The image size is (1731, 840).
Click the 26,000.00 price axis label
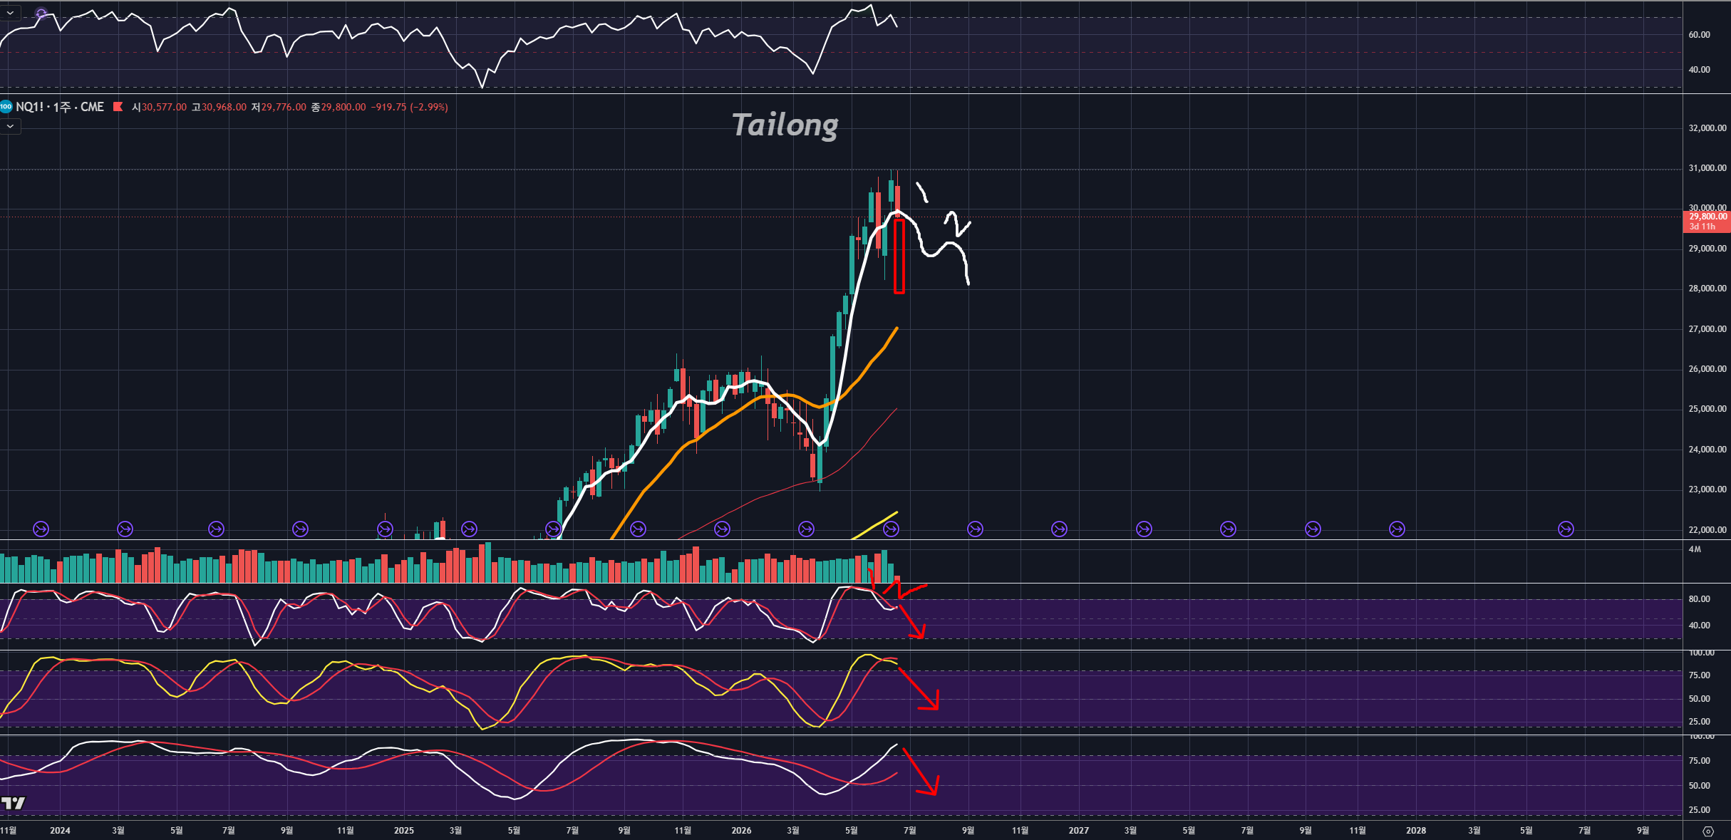(1707, 369)
